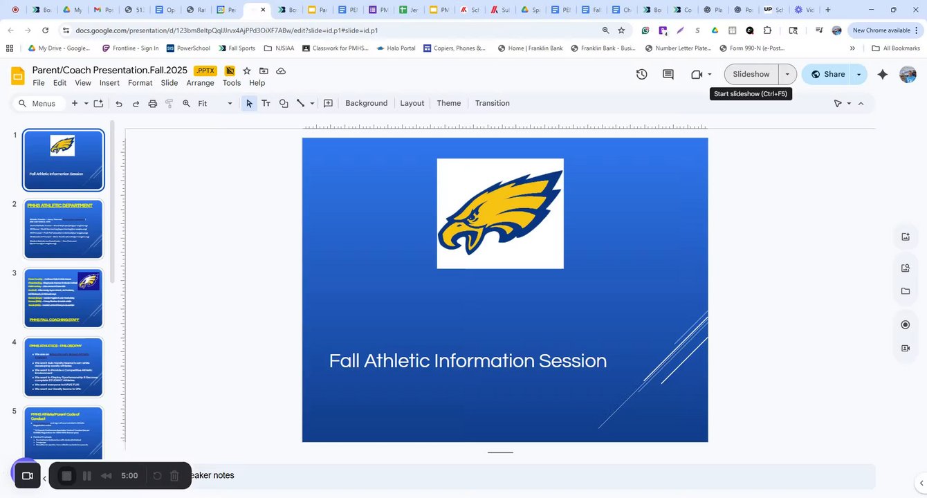Stop the screen recording
Image resolution: width=927 pixels, height=498 pixels.
[66, 476]
